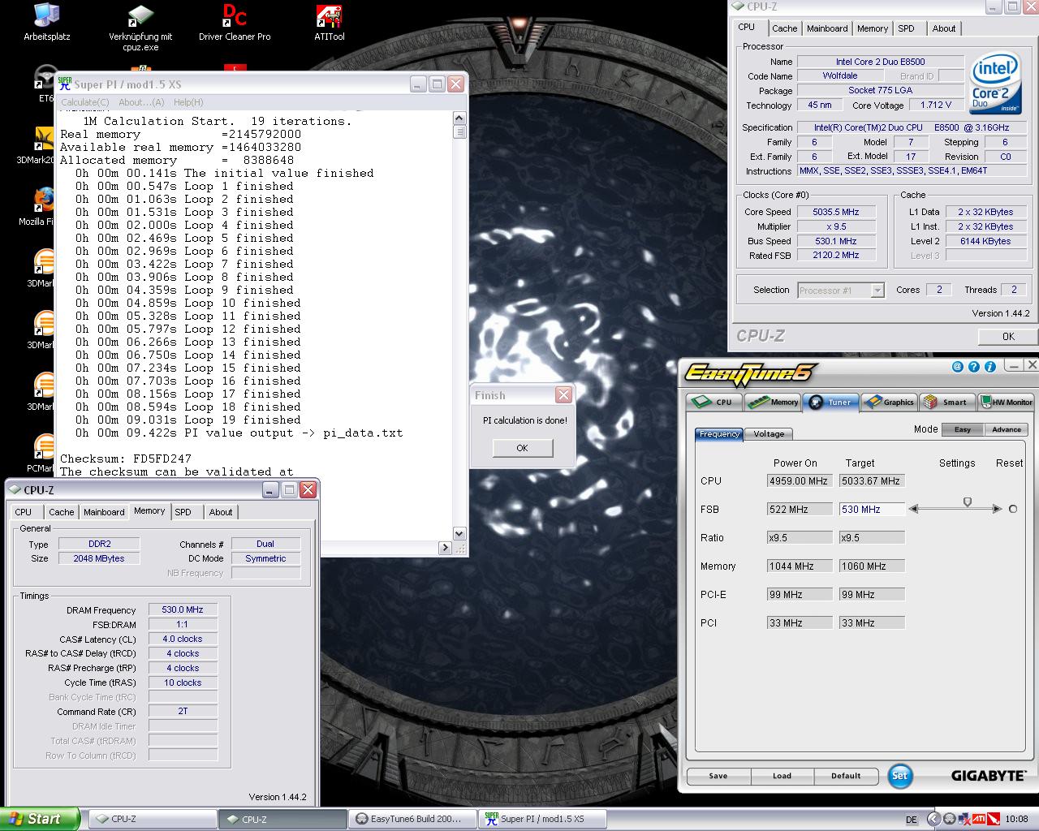Click the FSB reset radio button
Viewport: 1039px width, 831px height.
1012,509
